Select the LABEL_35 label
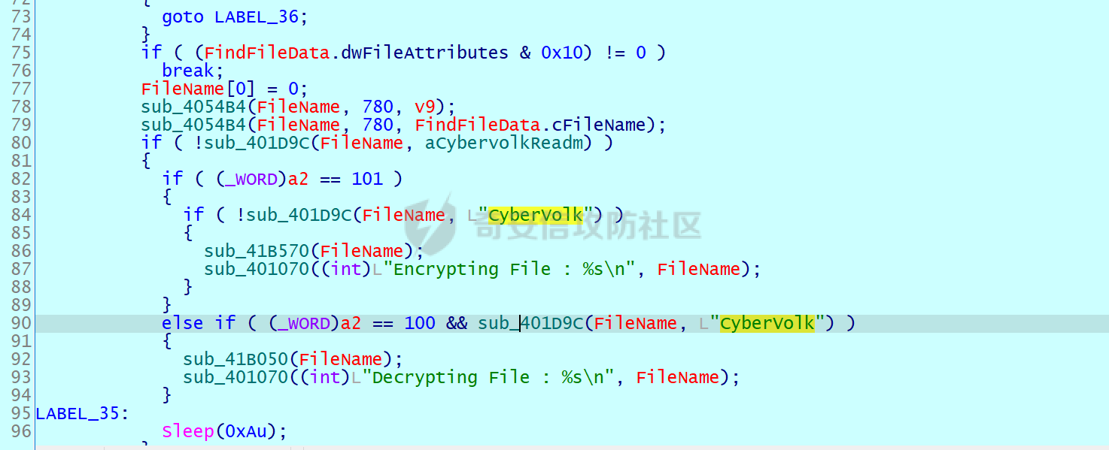The height and width of the screenshot is (450, 1109). coord(77,413)
